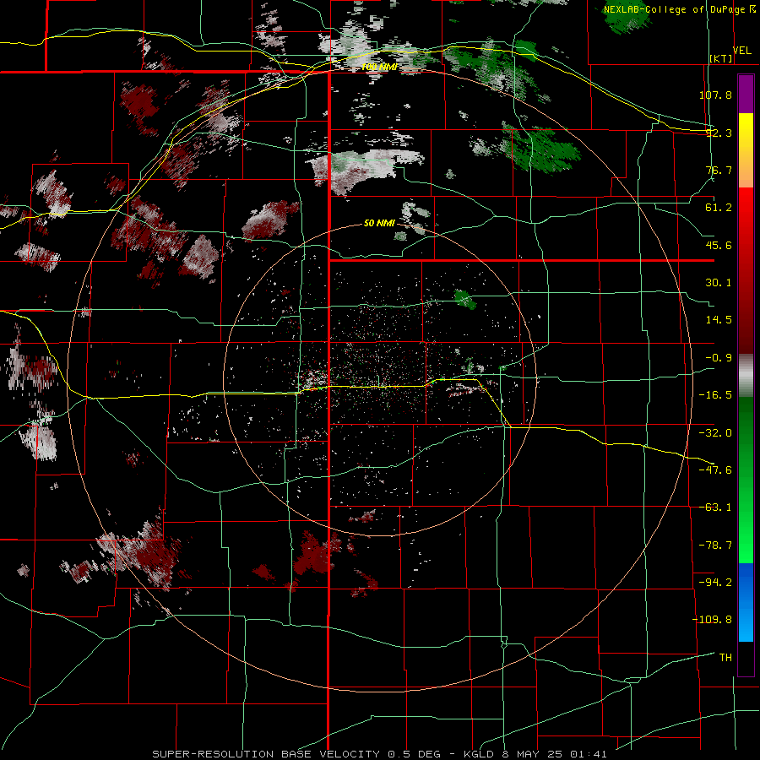Click the Super-Resolution Base Velocity caption
The image size is (760, 760).
379,754
